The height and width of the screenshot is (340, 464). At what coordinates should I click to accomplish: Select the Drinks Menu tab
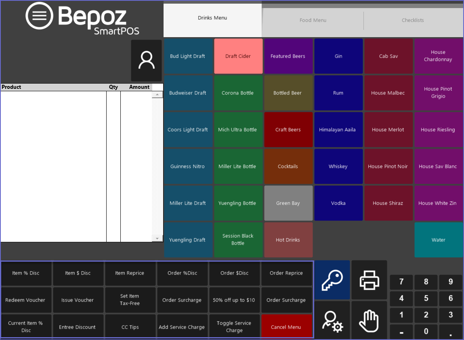[x=212, y=18]
